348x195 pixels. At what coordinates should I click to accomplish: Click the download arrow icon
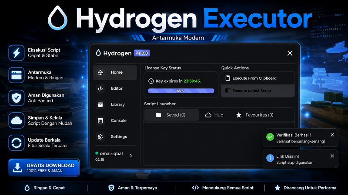coord(17,168)
